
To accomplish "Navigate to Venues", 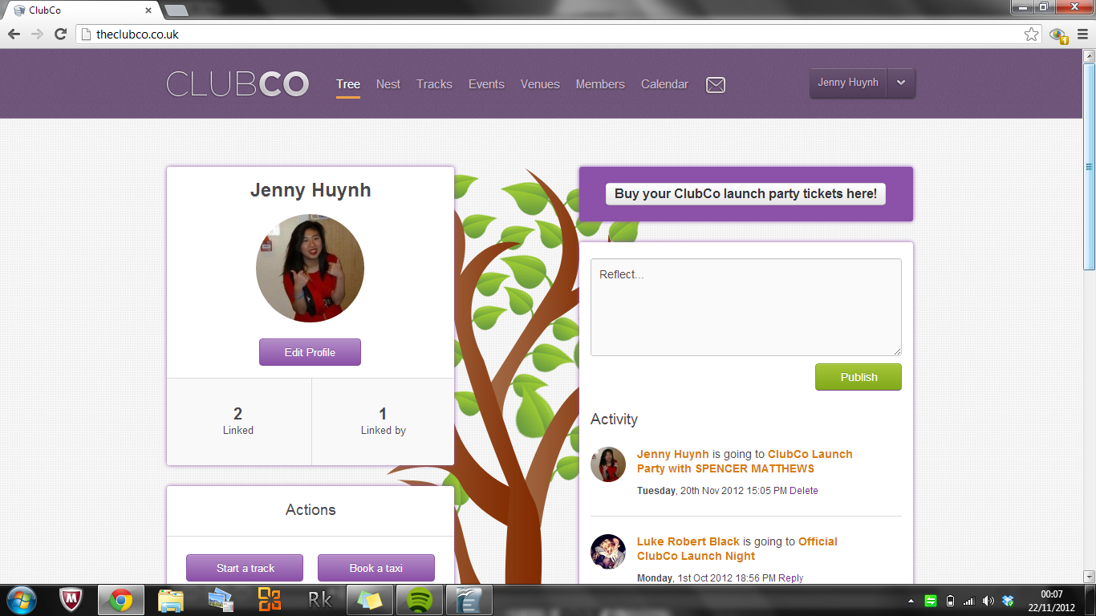I will 540,84.
